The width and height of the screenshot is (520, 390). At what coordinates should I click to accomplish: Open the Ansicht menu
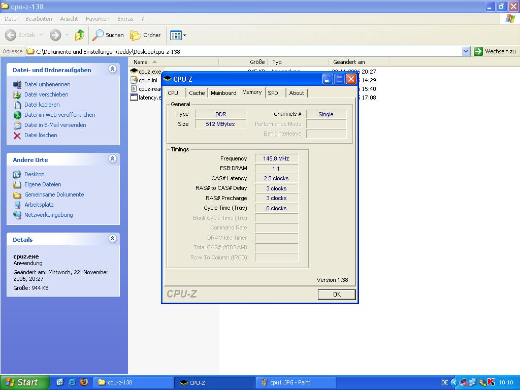tap(69, 19)
